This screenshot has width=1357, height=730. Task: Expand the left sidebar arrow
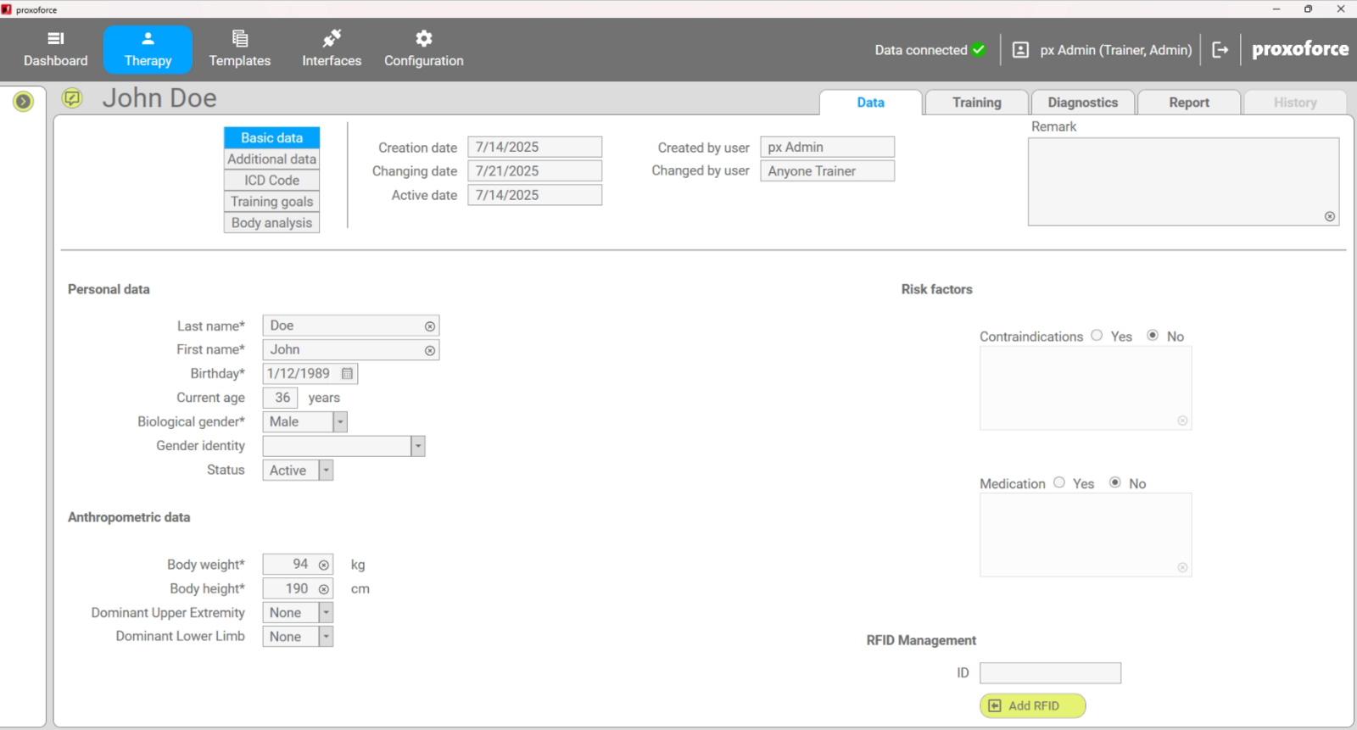(x=23, y=102)
